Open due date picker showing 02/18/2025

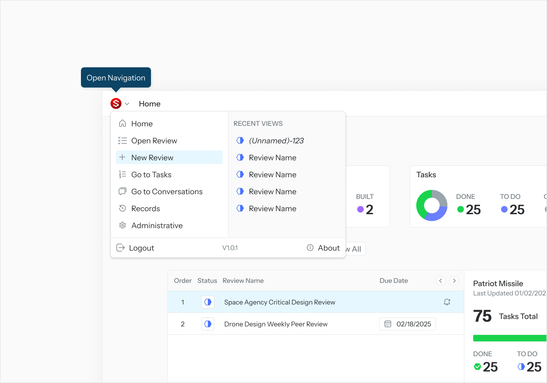408,324
